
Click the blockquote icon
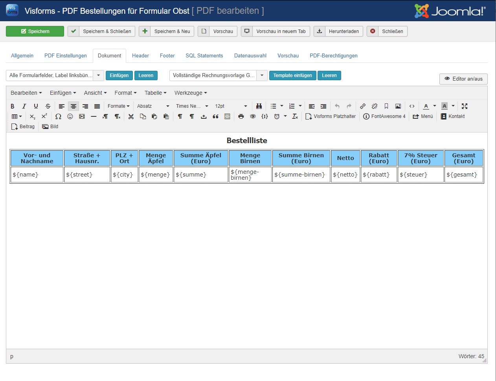point(215,116)
